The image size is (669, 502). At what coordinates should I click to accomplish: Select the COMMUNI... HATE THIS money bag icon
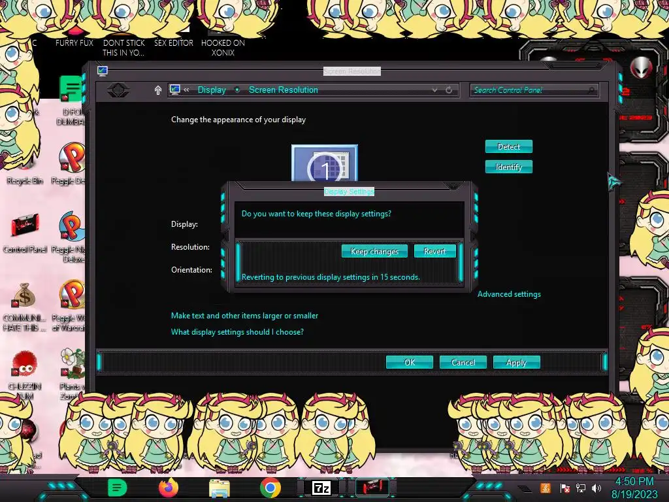[x=24, y=307]
